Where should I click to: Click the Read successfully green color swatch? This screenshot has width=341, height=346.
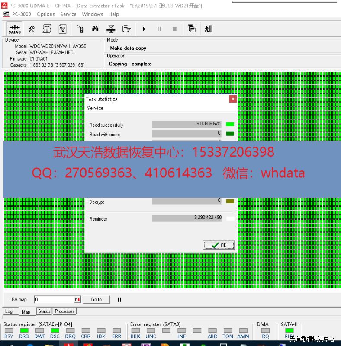coord(230,124)
